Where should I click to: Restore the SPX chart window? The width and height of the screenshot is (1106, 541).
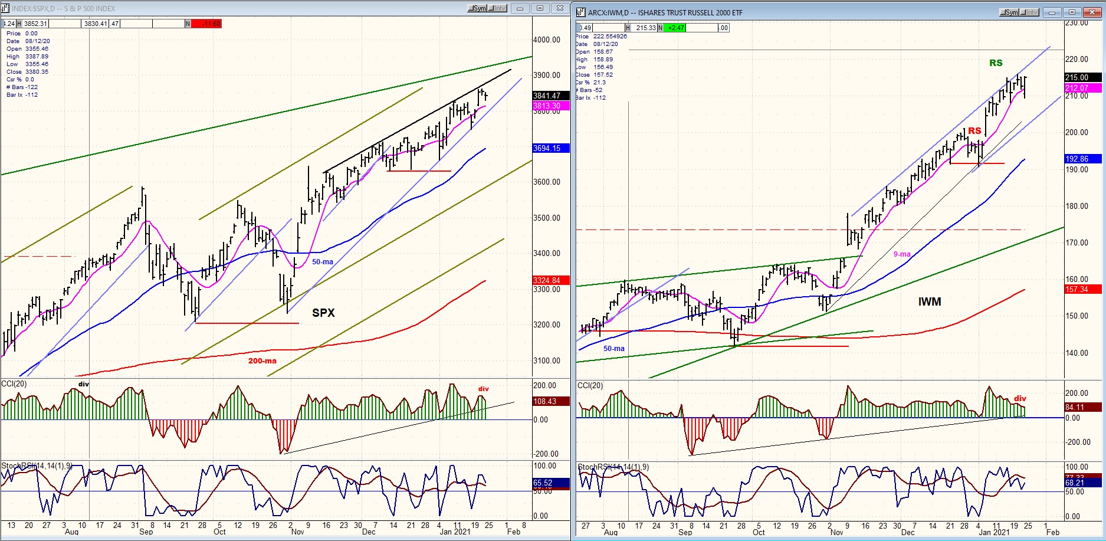540,8
